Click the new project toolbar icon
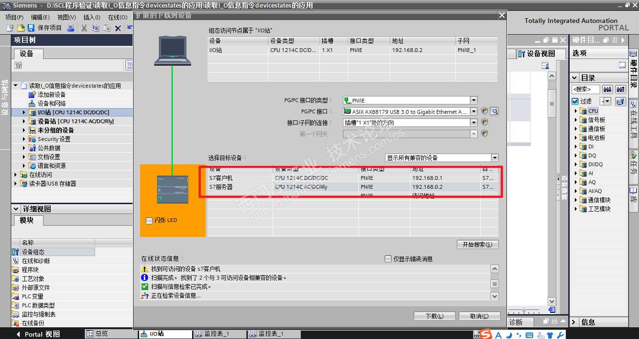Viewport: 639px width, 339px height. 9,28
